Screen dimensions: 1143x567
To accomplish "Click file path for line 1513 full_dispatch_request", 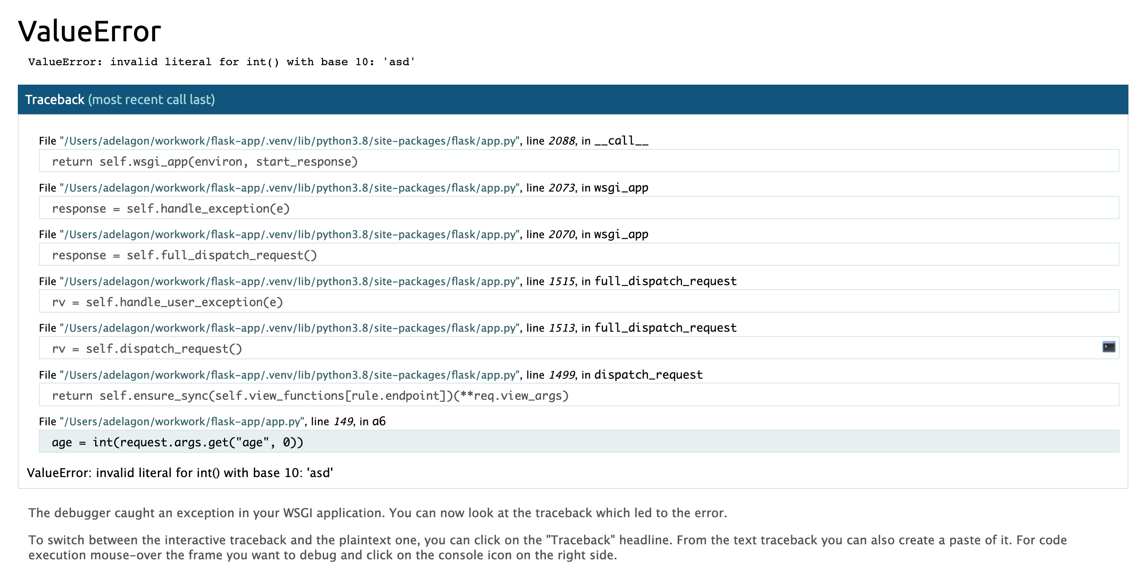I will [290, 328].
